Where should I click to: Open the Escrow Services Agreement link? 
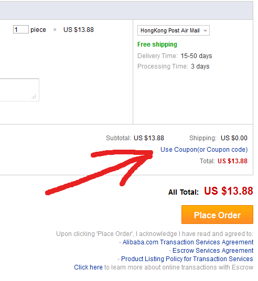click(x=213, y=250)
